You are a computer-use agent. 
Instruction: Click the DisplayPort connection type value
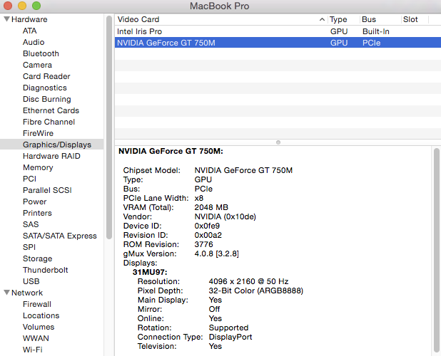click(x=230, y=337)
